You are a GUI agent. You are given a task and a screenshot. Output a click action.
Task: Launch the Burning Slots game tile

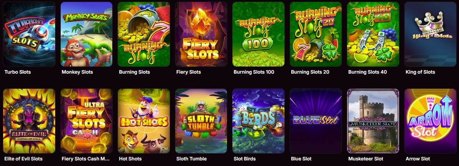[144, 34]
